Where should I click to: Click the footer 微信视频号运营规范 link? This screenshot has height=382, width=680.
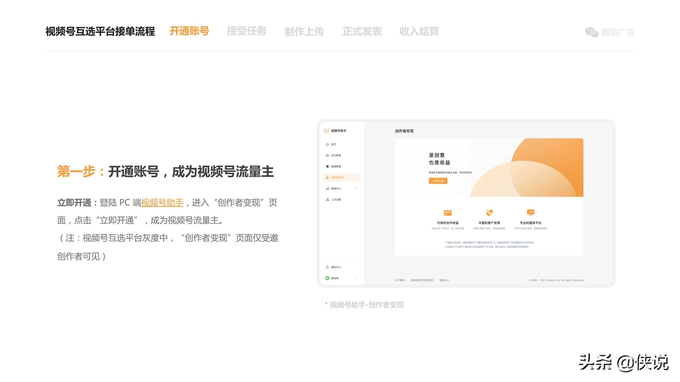422,280
